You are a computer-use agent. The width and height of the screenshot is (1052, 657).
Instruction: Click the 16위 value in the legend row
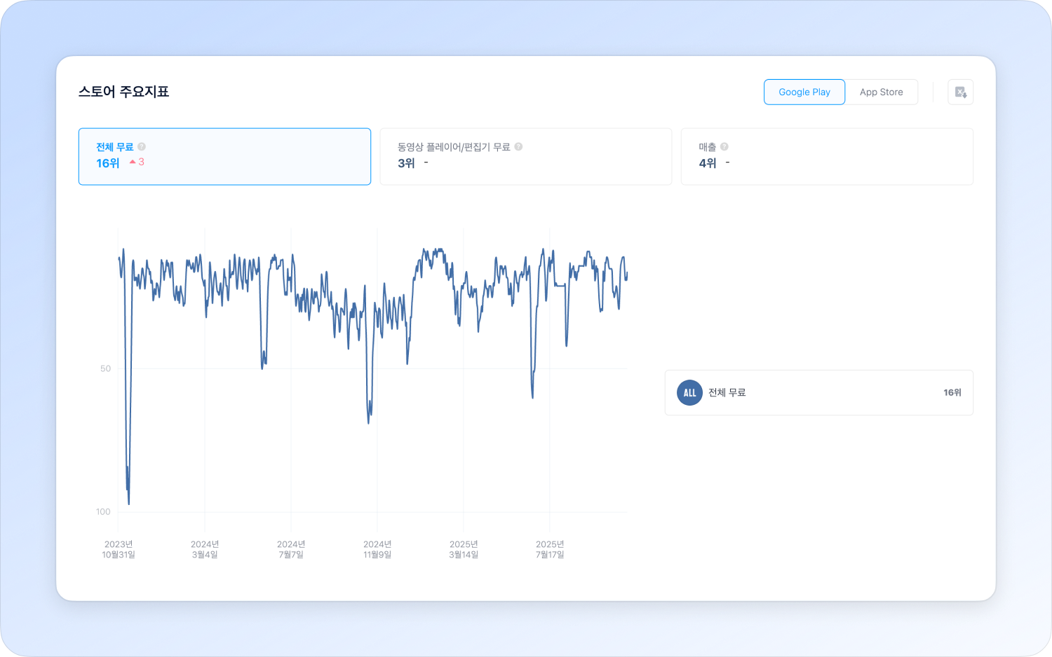952,393
